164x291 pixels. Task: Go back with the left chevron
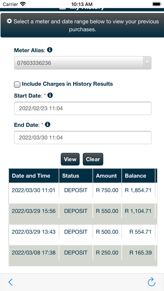click(x=10, y=282)
